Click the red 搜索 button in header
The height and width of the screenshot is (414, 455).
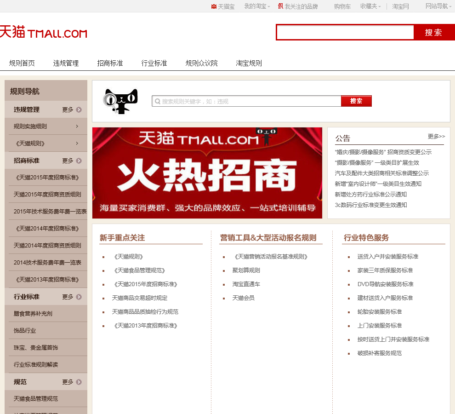(x=434, y=32)
